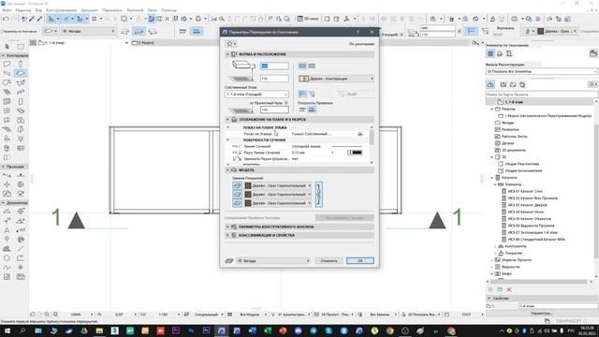Open the home story dropdown '1. 1-й этаж'
The image size is (599, 337).
[256, 94]
